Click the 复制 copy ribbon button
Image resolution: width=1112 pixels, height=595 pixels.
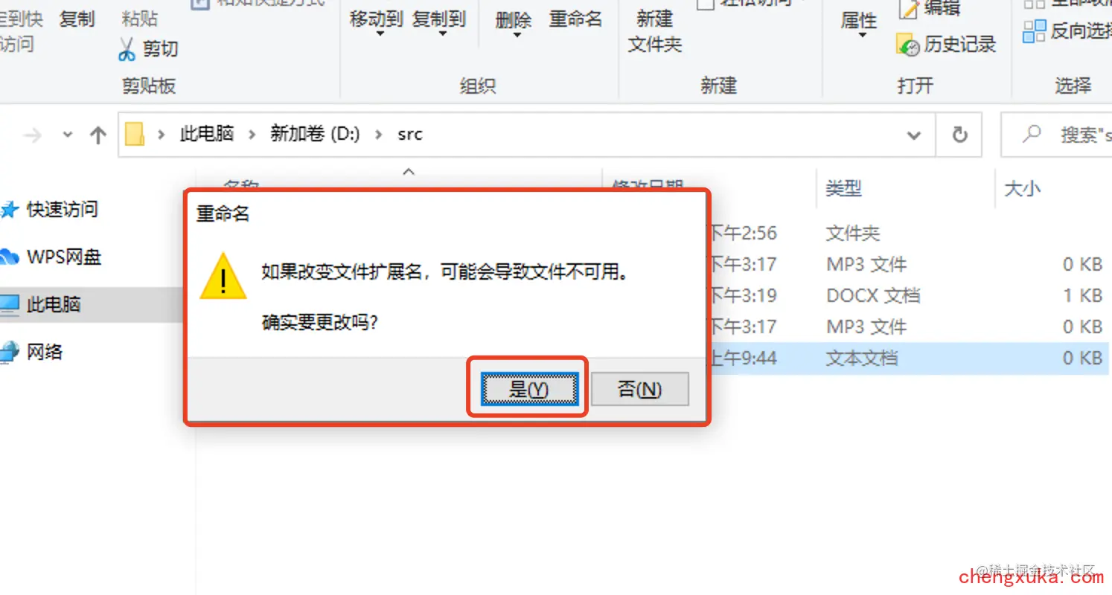(x=77, y=19)
